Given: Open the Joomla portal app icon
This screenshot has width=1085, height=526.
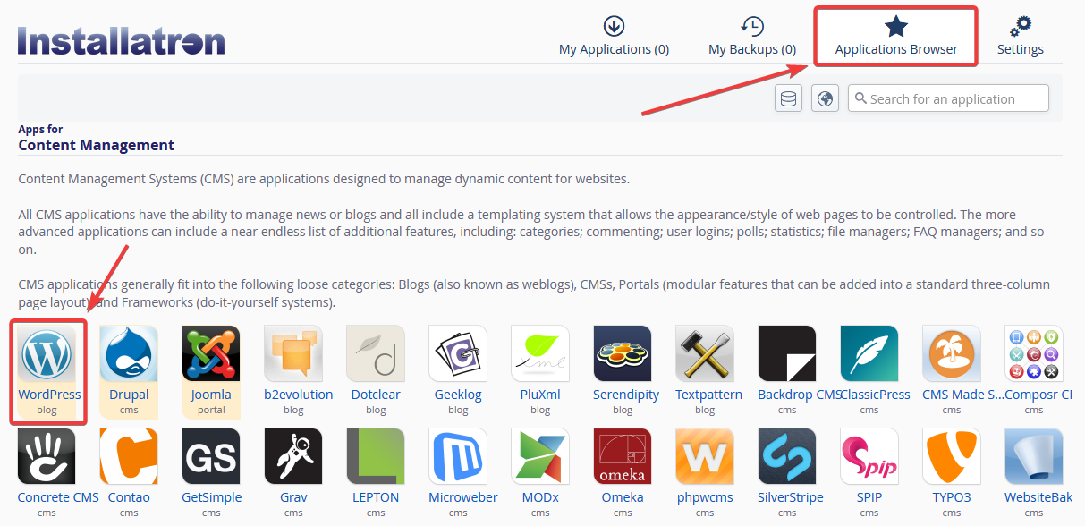Looking at the screenshot, I should (211, 353).
